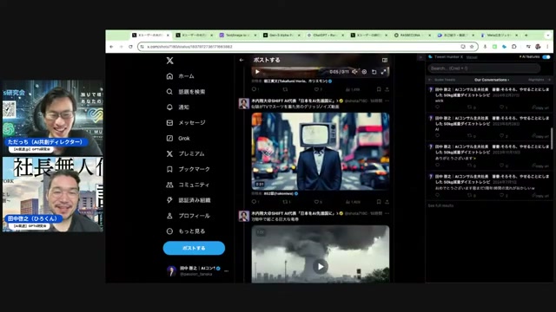The height and width of the screenshot is (312, 556).
Task: Repost the TV-head man post
Action: [x=286, y=202]
